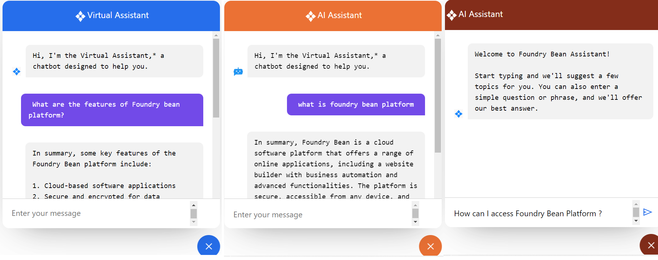Click the scroll-up arrow of orange chat conversation

[438, 35]
